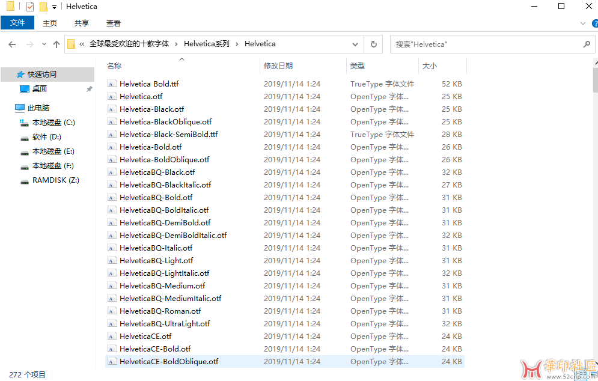Open 桌面 in navigation pane
Image resolution: width=598 pixels, height=381 pixels.
pyautogui.click(x=40, y=88)
